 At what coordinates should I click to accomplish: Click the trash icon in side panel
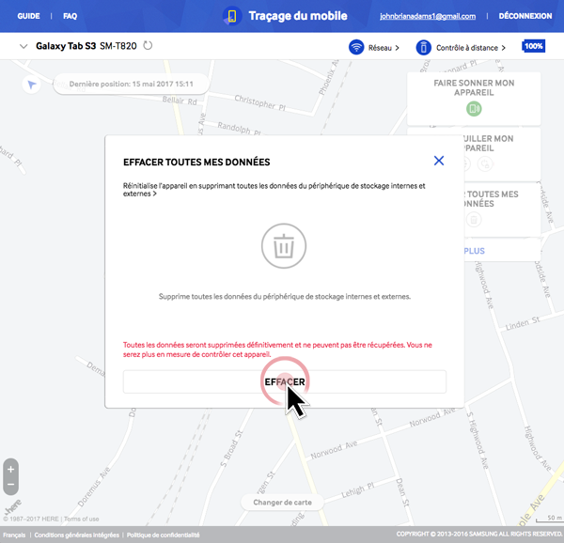point(474,219)
